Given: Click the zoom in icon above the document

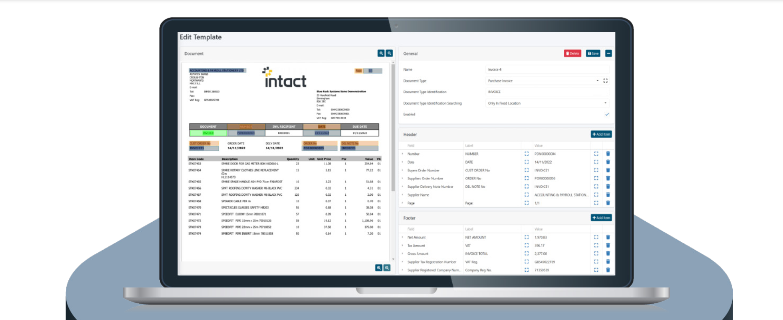Looking at the screenshot, I should [381, 54].
